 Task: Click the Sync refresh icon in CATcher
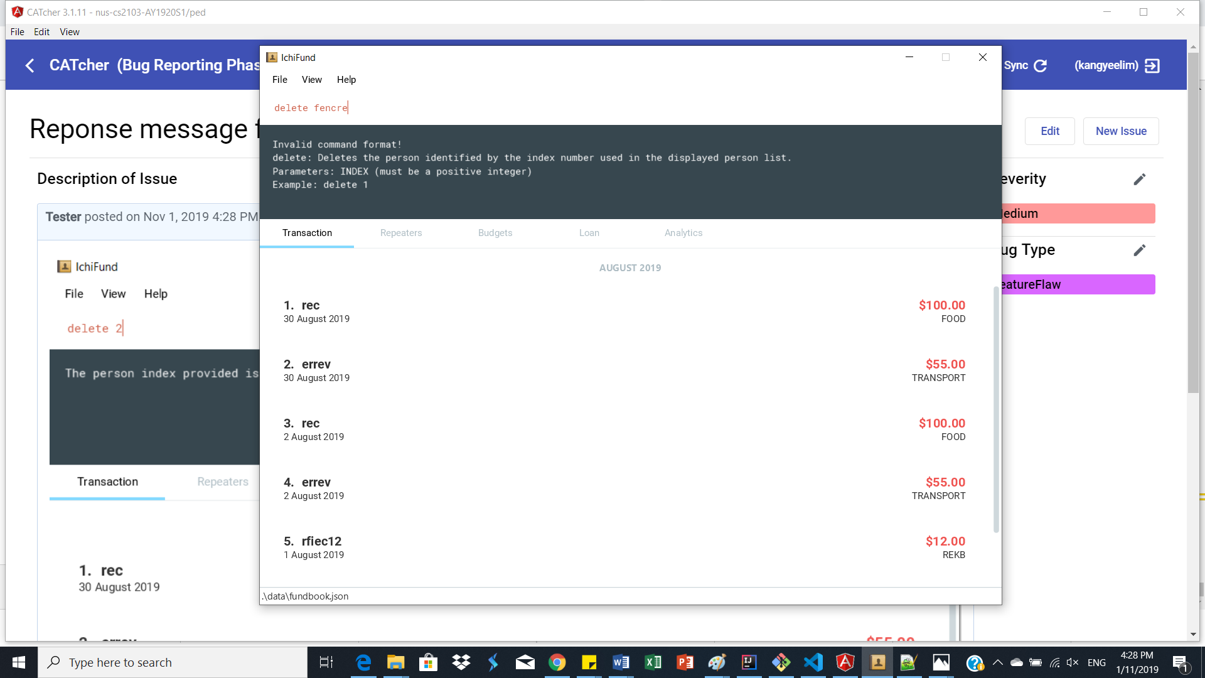tap(1041, 65)
